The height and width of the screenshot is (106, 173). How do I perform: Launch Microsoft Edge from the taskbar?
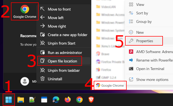click(x=56, y=100)
